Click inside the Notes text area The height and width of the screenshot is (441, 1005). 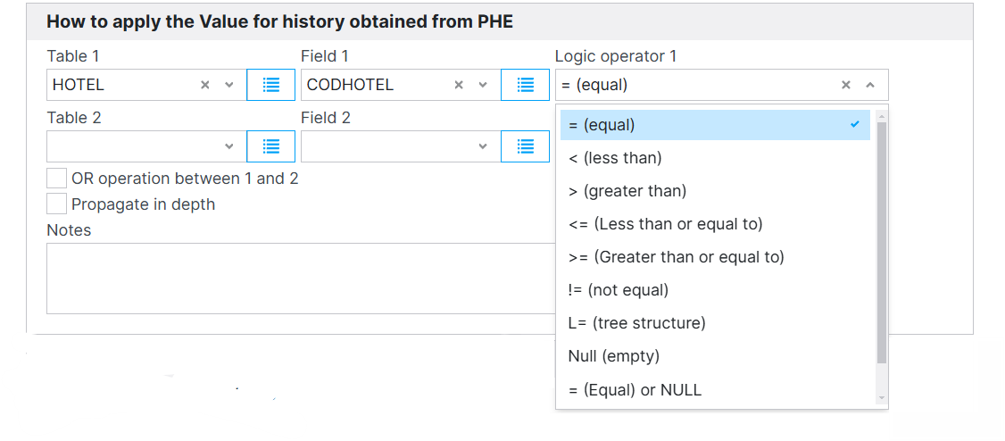point(302,279)
